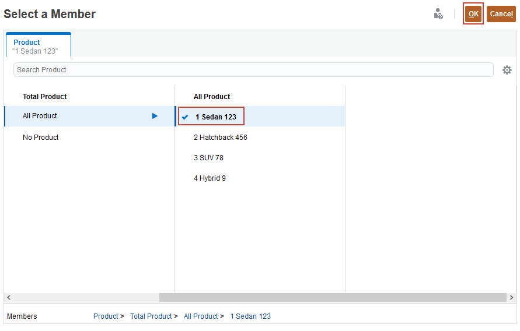Click the horizontal scrollbar thumb
Screen dimensions: 520x331
click(x=333, y=297)
